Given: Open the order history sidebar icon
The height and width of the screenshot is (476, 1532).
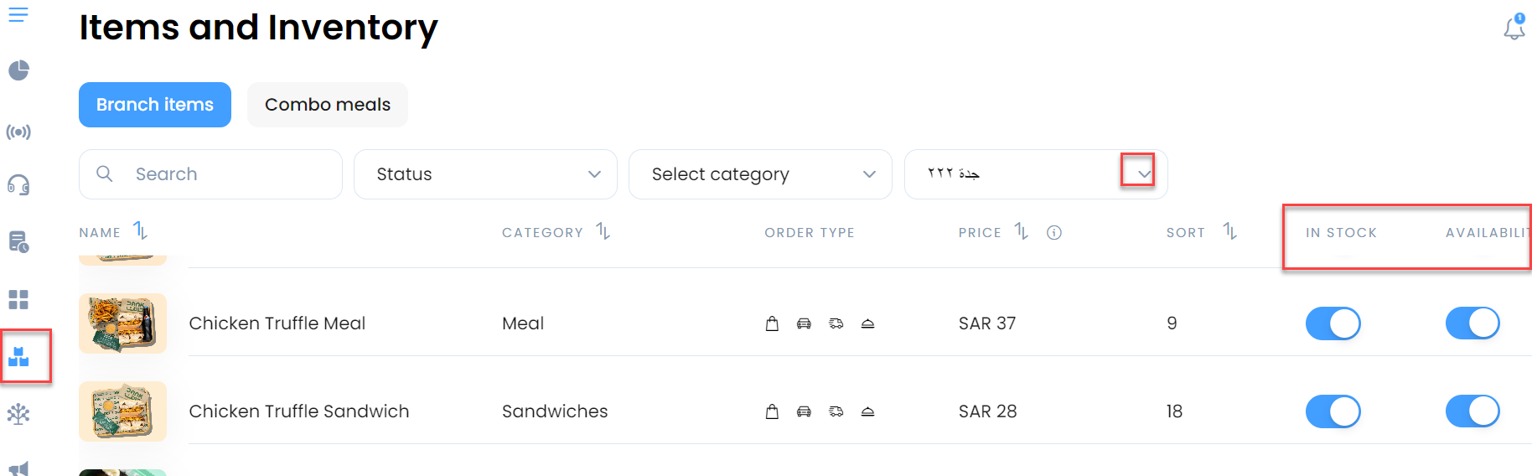Looking at the screenshot, I should 18,242.
